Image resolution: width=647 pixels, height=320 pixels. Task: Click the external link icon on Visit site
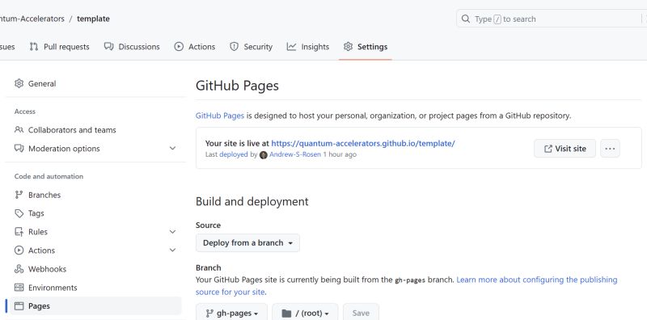(548, 149)
